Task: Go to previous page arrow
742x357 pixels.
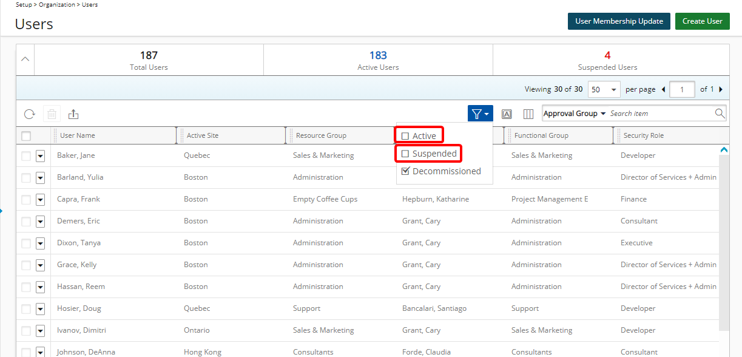Action: pos(663,89)
